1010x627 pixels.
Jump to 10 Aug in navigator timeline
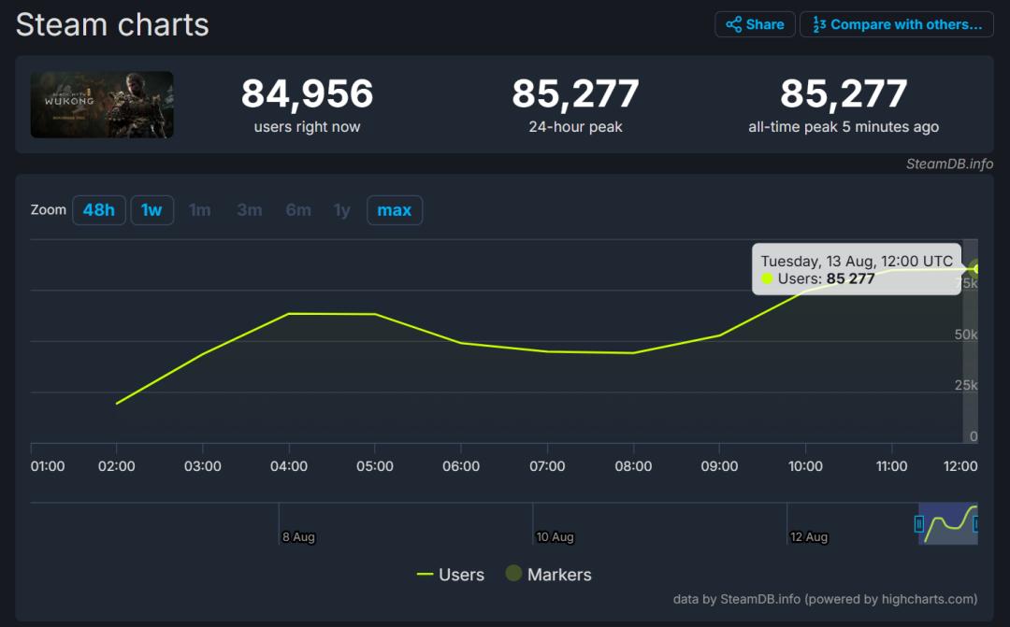(x=555, y=537)
